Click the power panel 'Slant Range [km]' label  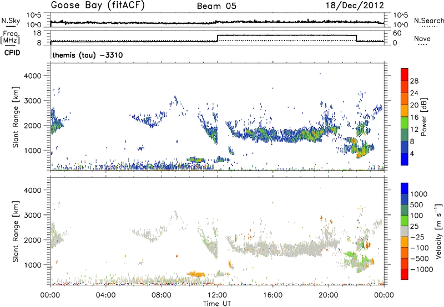(16, 117)
